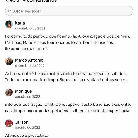Click the search magnifier icon
This screenshot has width=138, height=138.
pos(10,11)
